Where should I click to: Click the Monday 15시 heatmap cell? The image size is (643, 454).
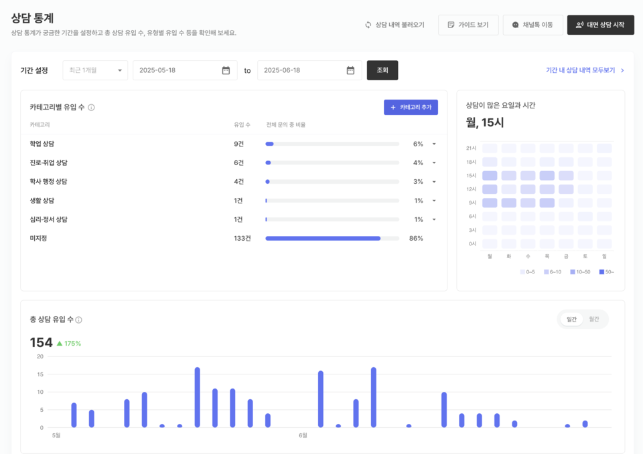click(x=490, y=176)
